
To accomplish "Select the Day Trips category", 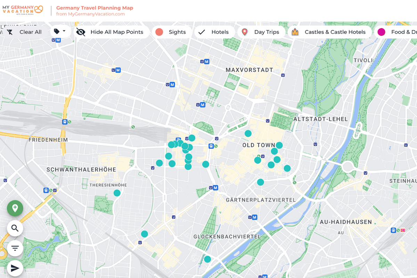I will (261, 32).
